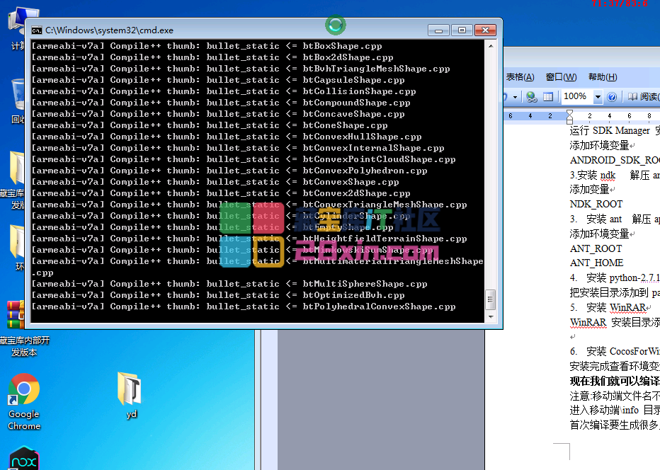The height and width of the screenshot is (470, 660).
Task: Open the 帮助(H) menu
Action: [603, 77]
